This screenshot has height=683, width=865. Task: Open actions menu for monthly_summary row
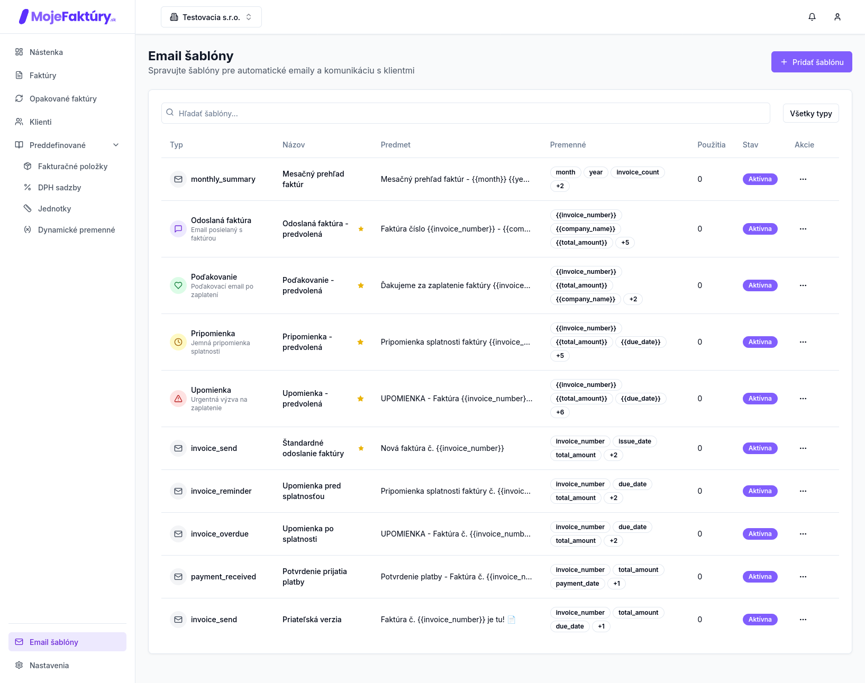click(x=803, y=179)
